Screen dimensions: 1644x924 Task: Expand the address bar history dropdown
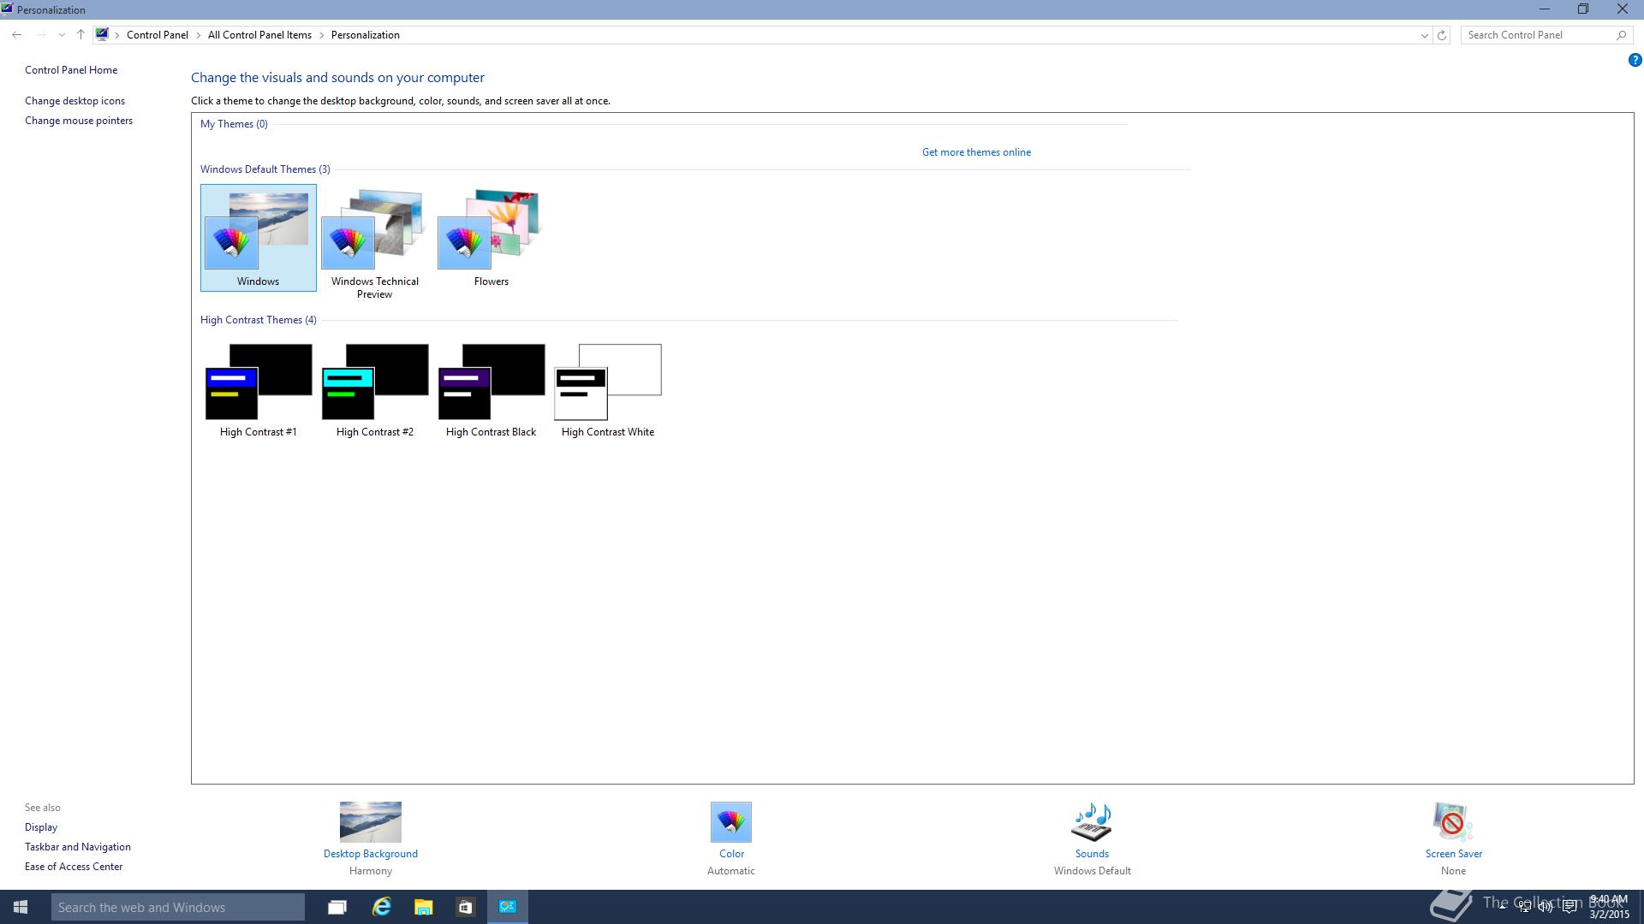[x=1424, y=35]
